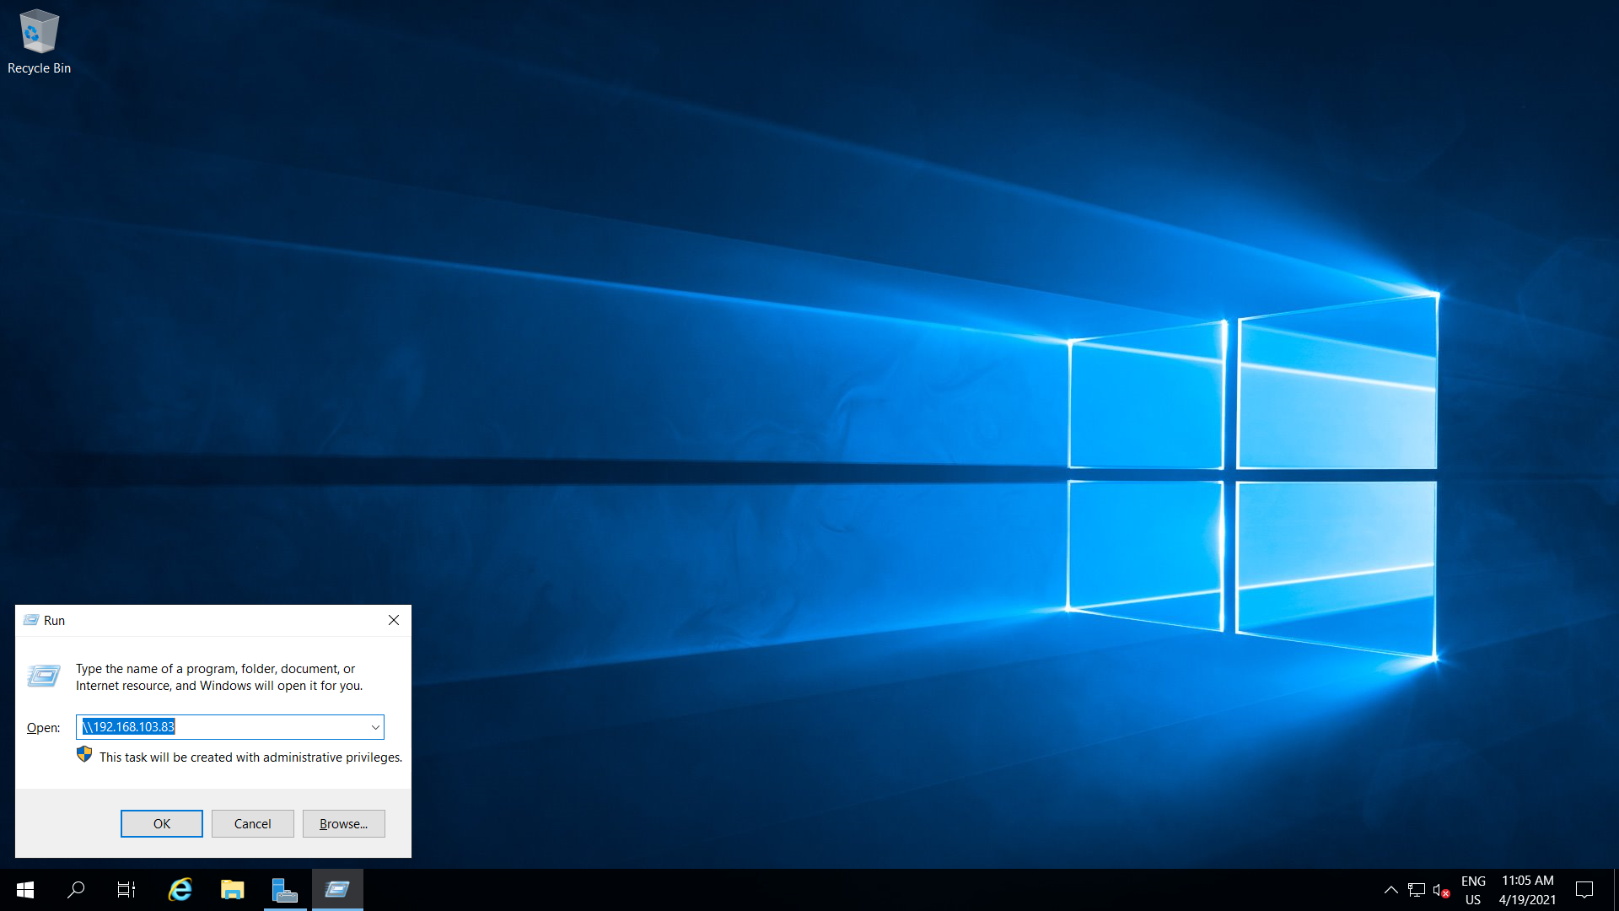Screen dimensions: 1619x911
Task: Click the muted volume tray icon
Action: point(1441,890)
